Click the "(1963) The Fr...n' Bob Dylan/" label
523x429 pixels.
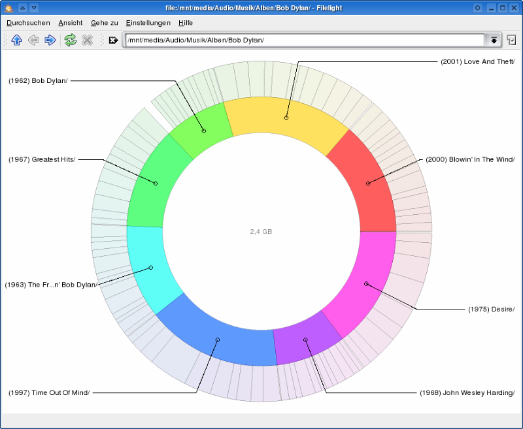[x=51, y=285]
